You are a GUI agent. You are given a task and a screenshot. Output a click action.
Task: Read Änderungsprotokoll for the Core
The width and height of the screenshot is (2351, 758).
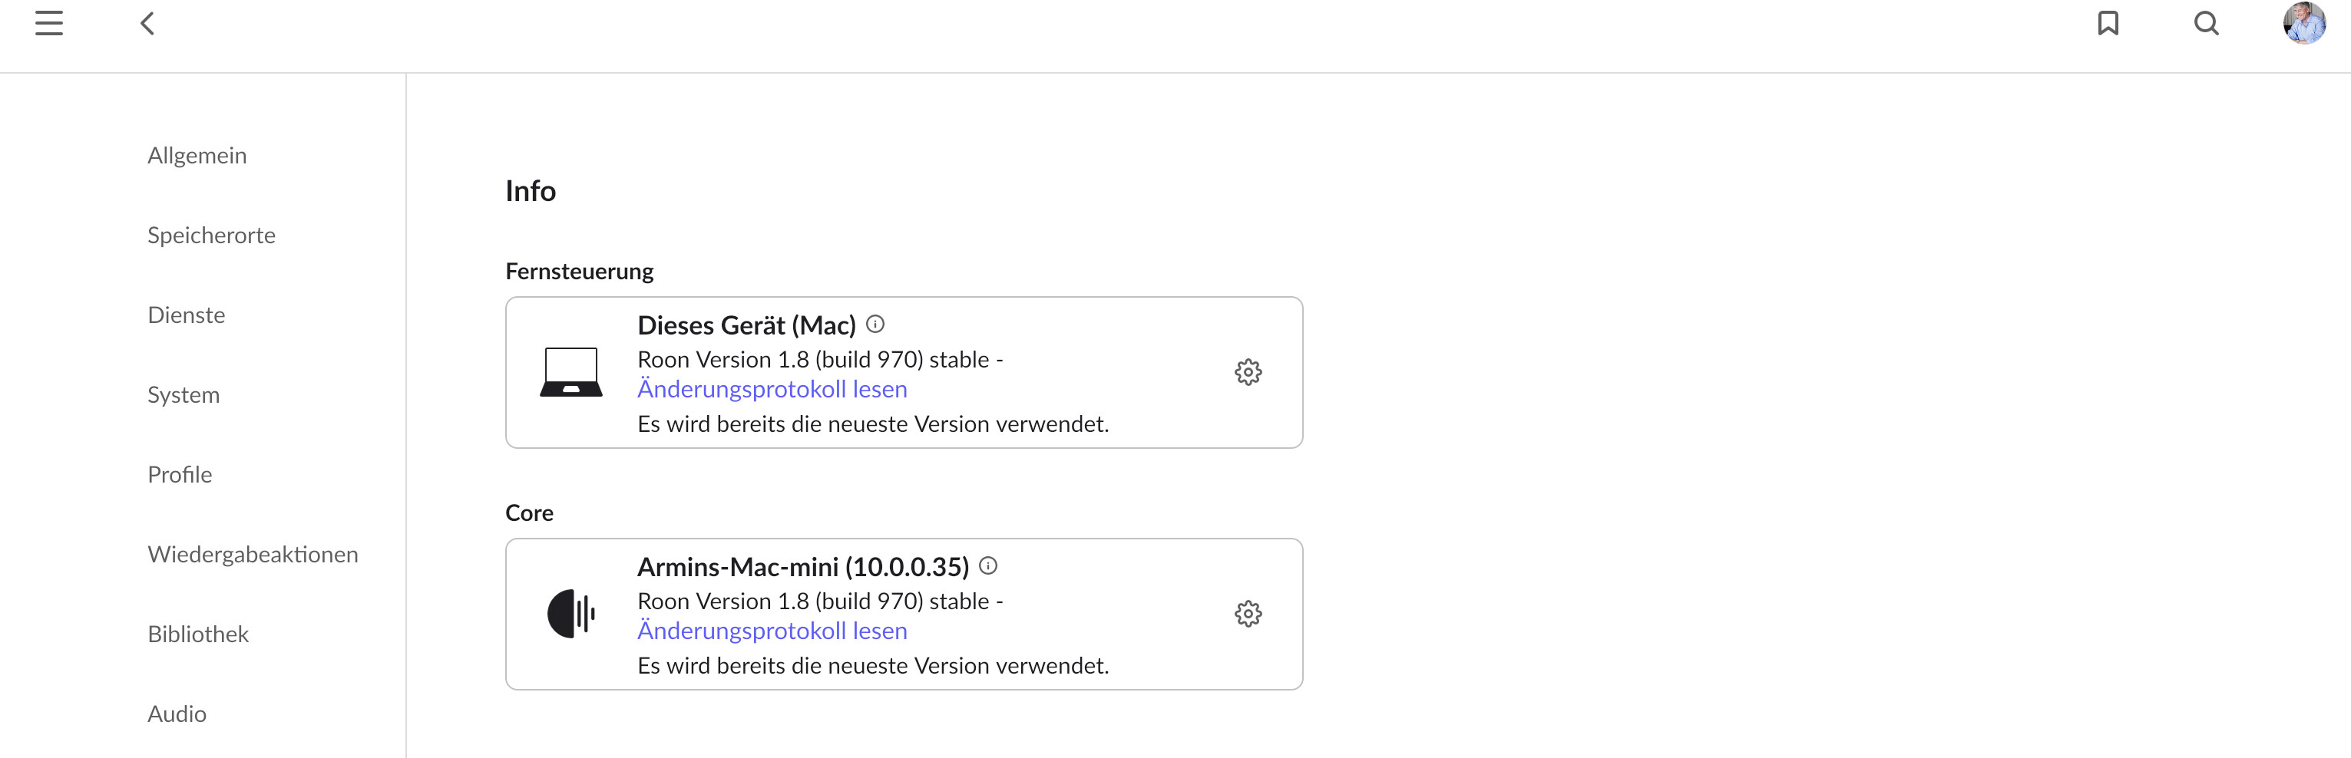(x=772, y=631)
